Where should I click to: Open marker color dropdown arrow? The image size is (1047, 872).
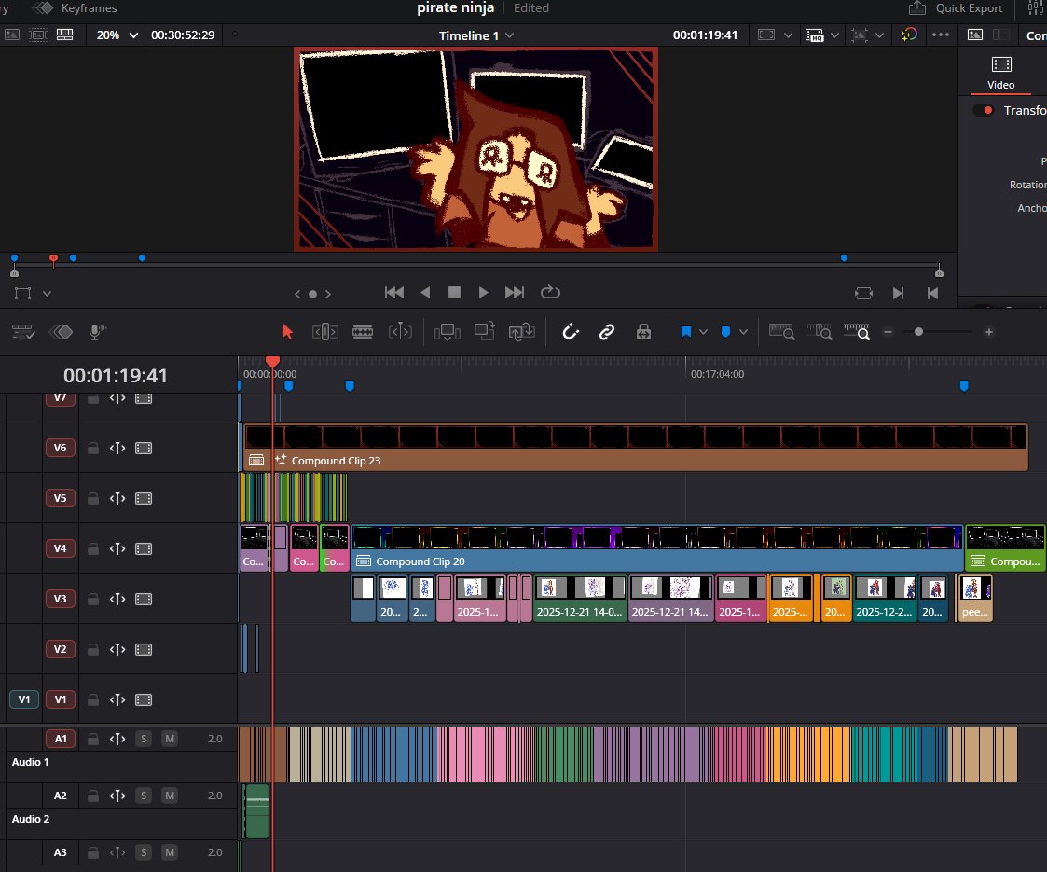point(743,332)
